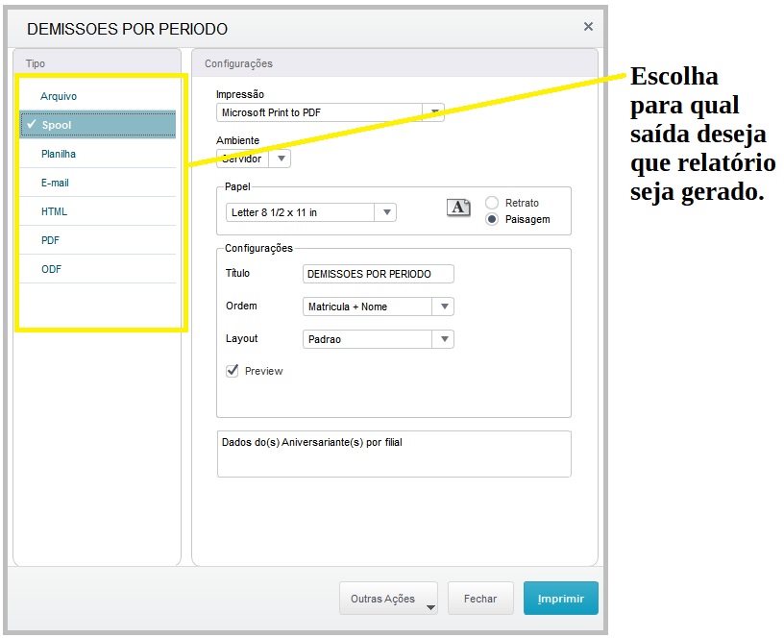
Task: Select PDF output type
Action: tap(50, 240)
